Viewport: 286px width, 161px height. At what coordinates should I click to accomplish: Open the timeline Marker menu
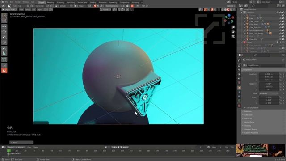[x=36, y=147]
